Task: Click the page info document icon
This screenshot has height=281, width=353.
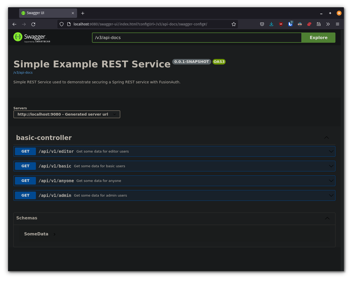Action: [x=69, y=24]
